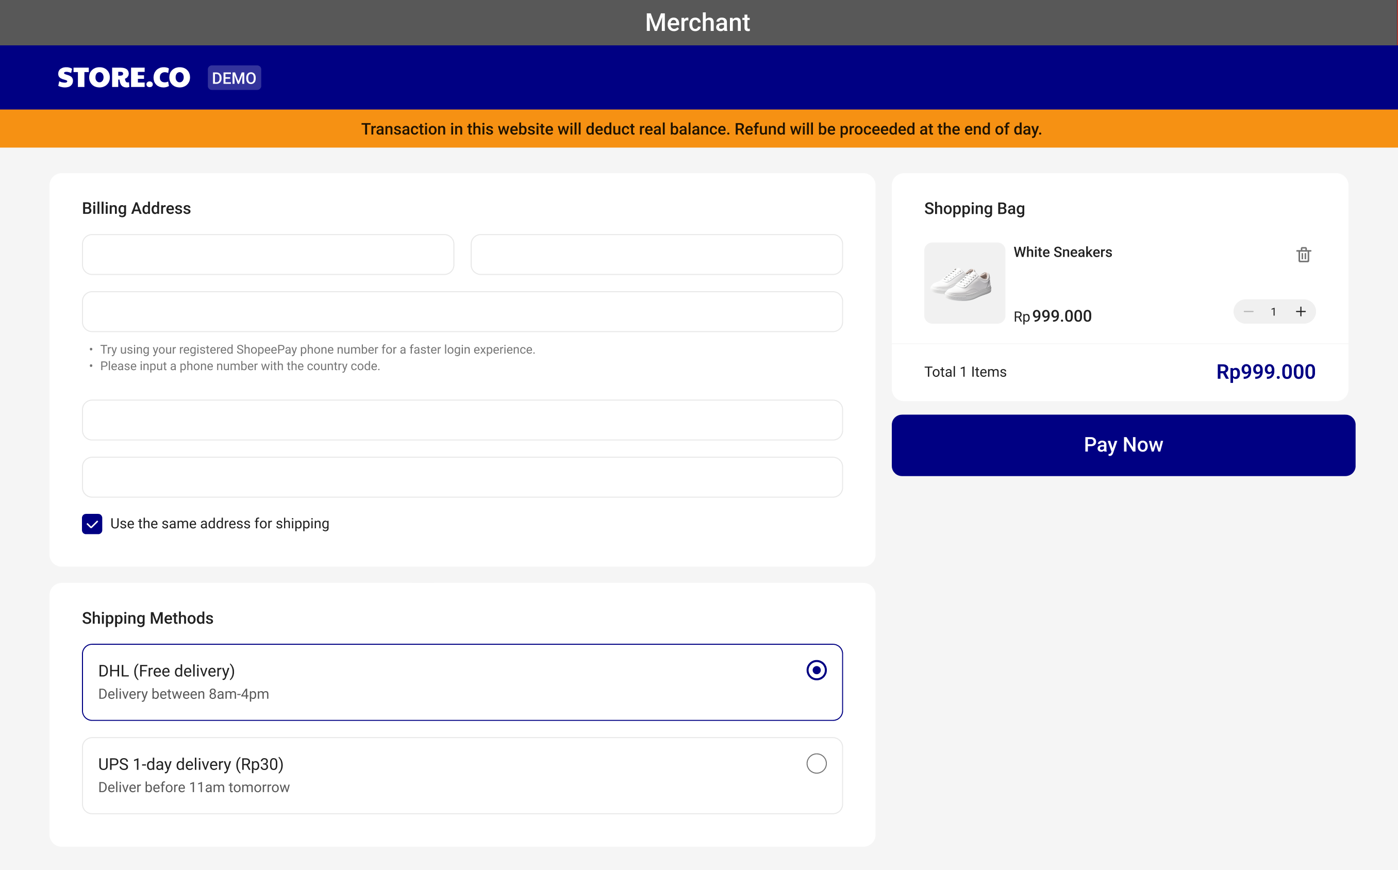This screenshot has width=1398, height=870.
Task: Focus the input field just below phone hints
Action: click(x=462, y=420)
